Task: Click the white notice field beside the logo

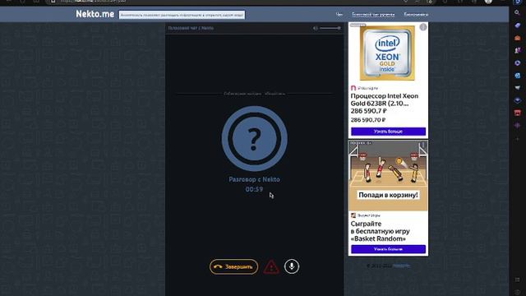Action: click(182, 15)
